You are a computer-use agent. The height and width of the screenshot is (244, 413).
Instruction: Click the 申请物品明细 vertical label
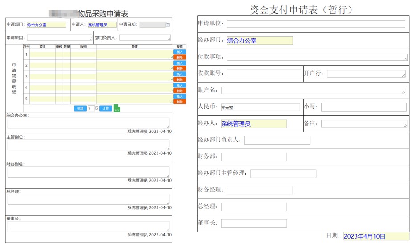pos(14,78)
